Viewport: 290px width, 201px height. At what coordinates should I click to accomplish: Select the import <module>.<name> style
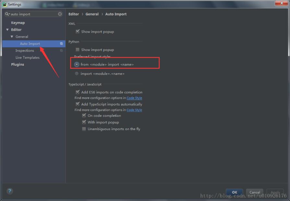tap(76, 73)
